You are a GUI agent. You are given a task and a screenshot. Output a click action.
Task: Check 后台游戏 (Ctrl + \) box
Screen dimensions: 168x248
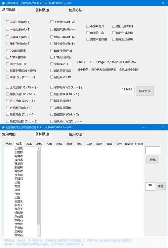click(52, 94)
